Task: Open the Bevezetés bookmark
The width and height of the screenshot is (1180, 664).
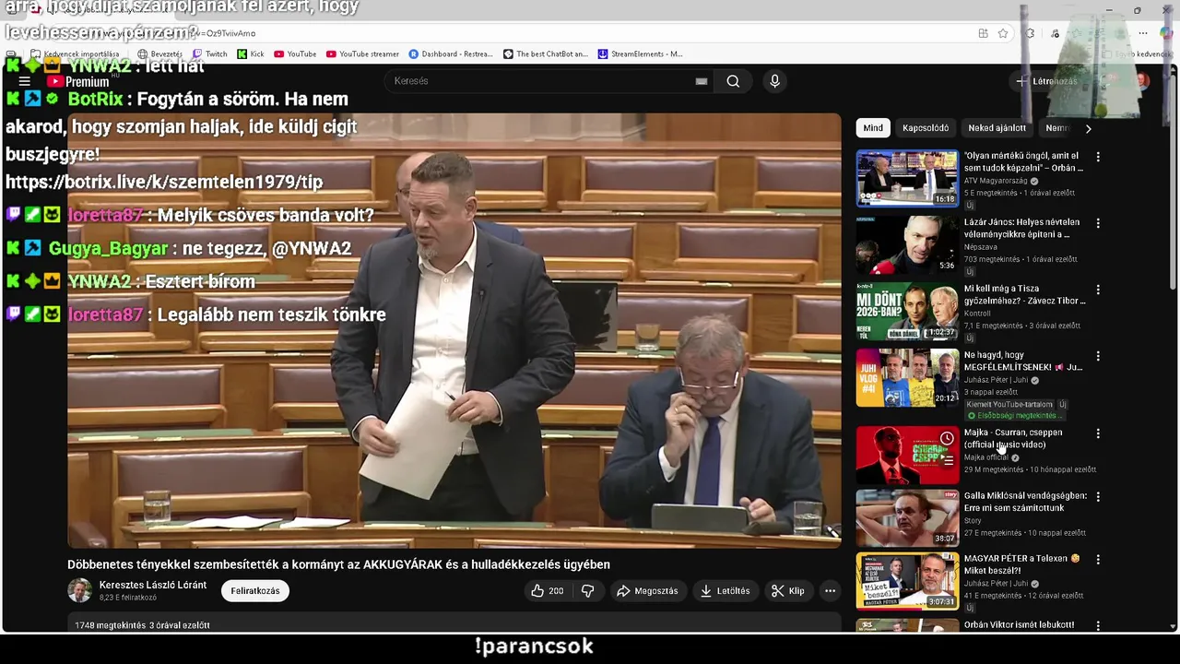Action: (160, 53)
